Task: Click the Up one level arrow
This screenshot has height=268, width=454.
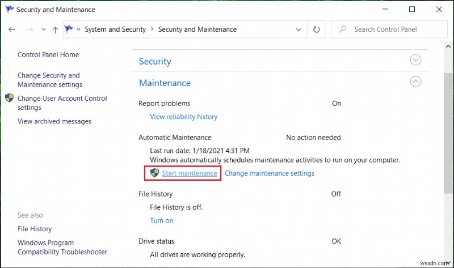Action: pos(55,29)
